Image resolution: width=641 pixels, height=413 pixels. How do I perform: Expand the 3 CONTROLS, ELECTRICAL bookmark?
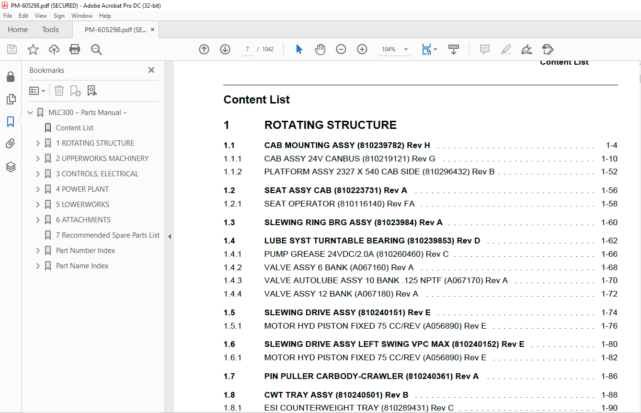click(x=38, y=174)
